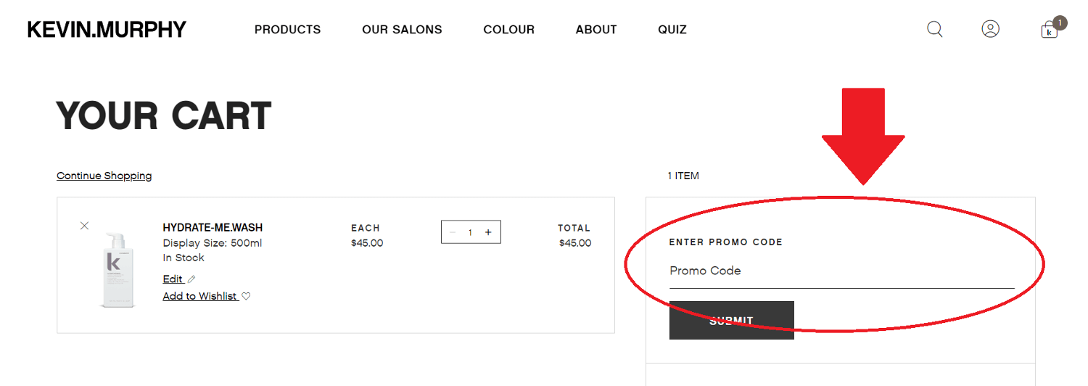Go to Our Salons menu
The image size is (1088, 386).
[402, 30]
